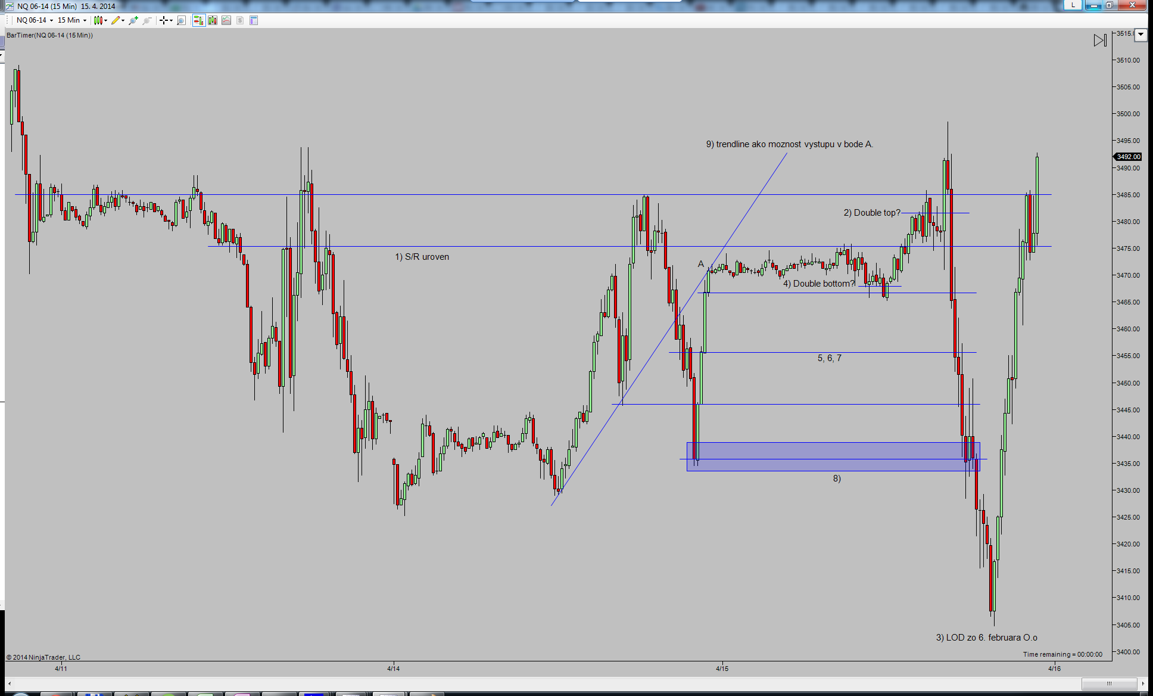Open the candlestick chart style selector
The image size is (1153, 696).
pos(98,20)
